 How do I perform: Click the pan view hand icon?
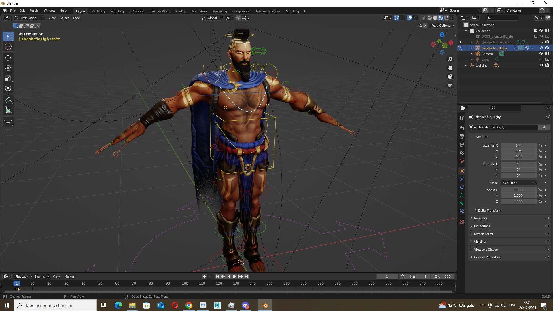[x=450, y=68]
